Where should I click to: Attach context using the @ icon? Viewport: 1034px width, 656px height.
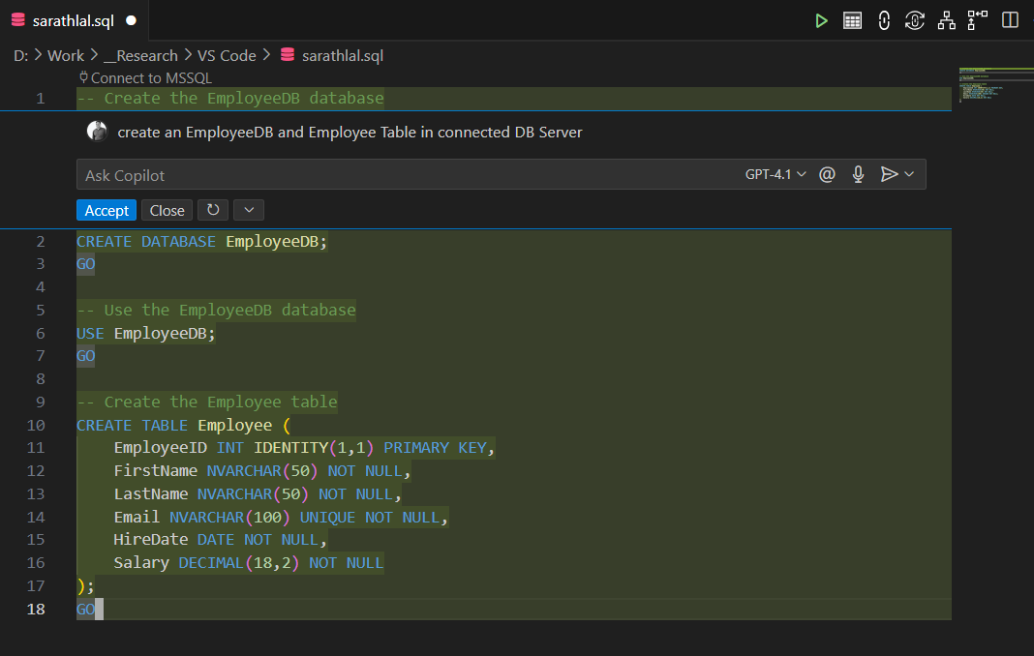(x=827, y=174)
